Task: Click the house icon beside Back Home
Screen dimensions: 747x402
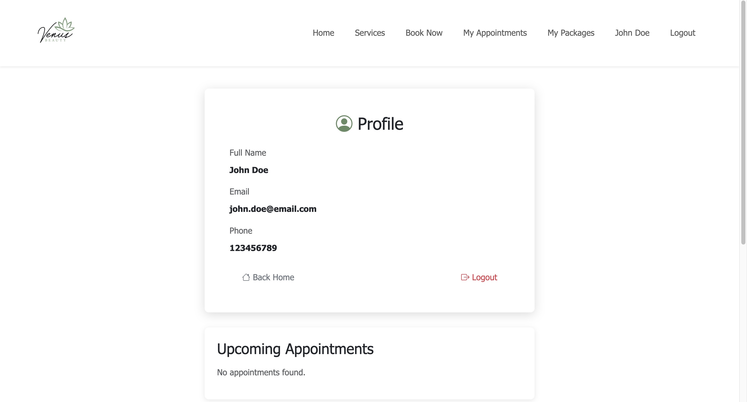Action: 246,277
